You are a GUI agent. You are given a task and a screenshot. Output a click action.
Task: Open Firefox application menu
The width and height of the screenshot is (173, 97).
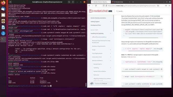click(x=169, y=6)
